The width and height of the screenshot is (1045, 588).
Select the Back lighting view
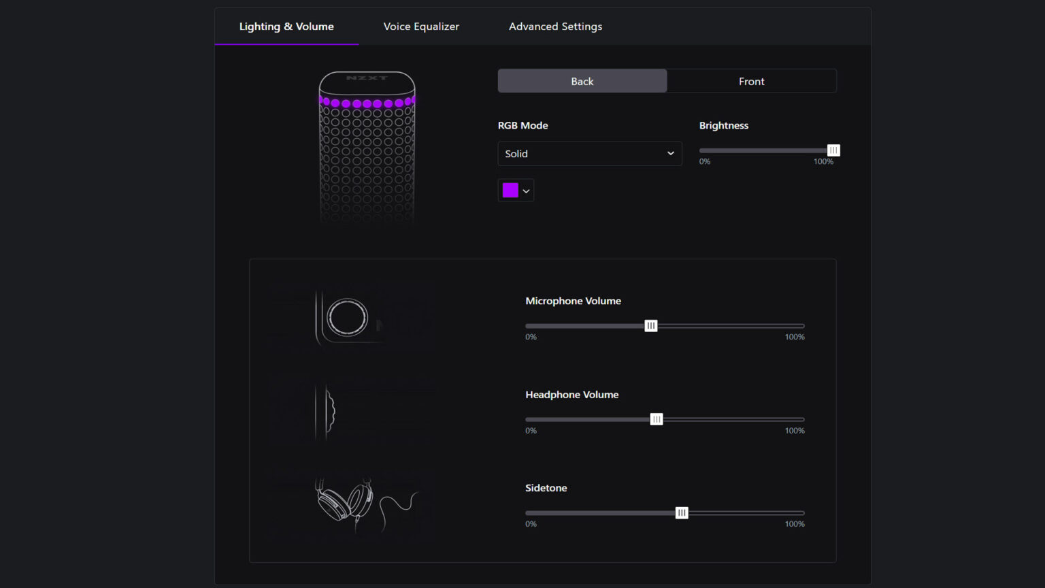coord(582,80)
